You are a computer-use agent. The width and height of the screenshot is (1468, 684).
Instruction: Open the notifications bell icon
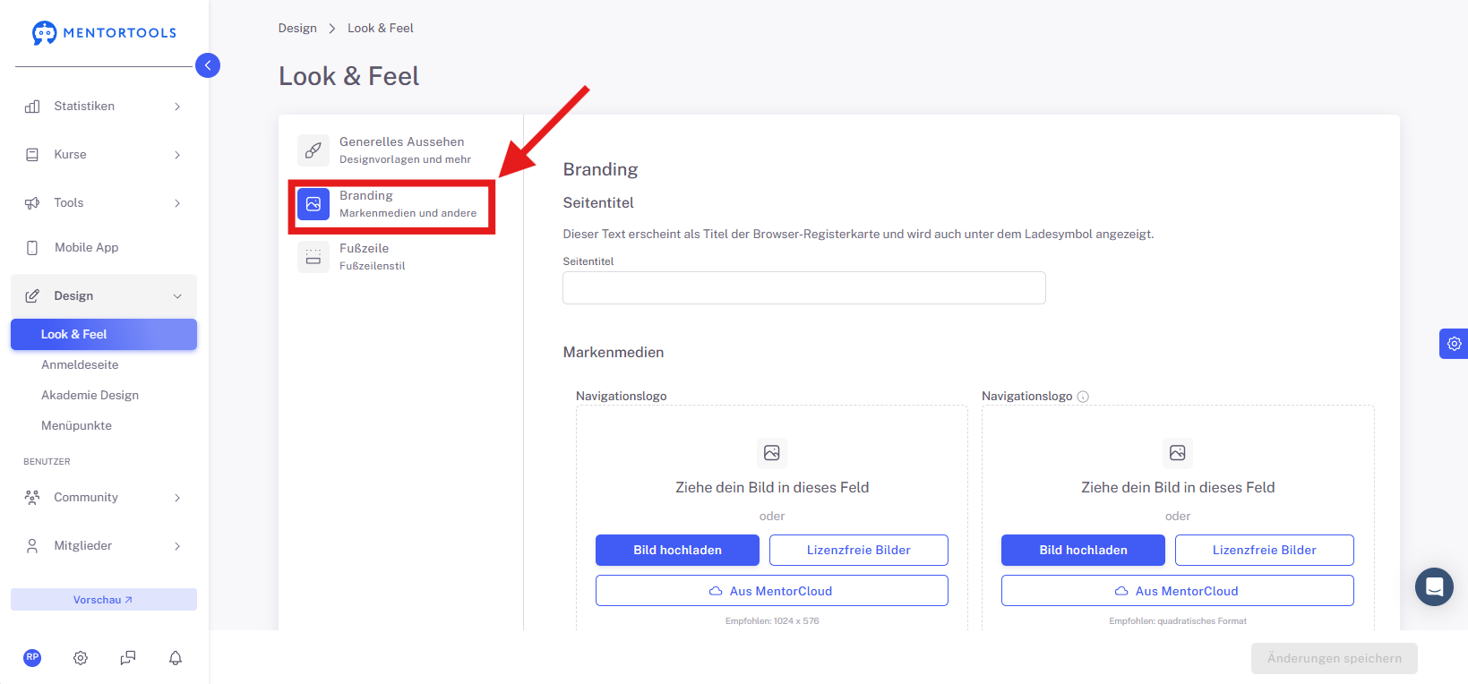176,658
